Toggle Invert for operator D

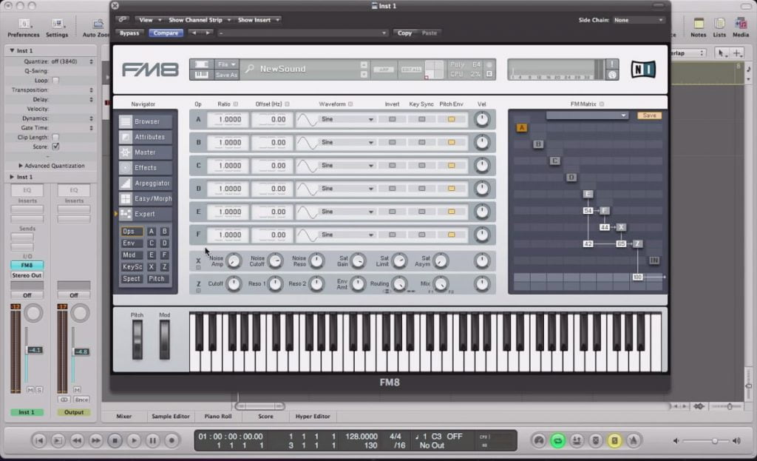click(x=392, y=189)
